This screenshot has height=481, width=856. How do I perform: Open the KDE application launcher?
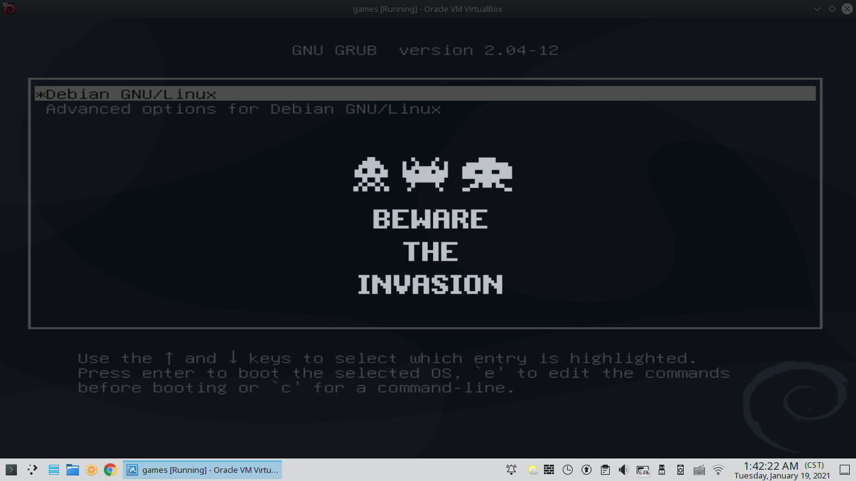11,469
